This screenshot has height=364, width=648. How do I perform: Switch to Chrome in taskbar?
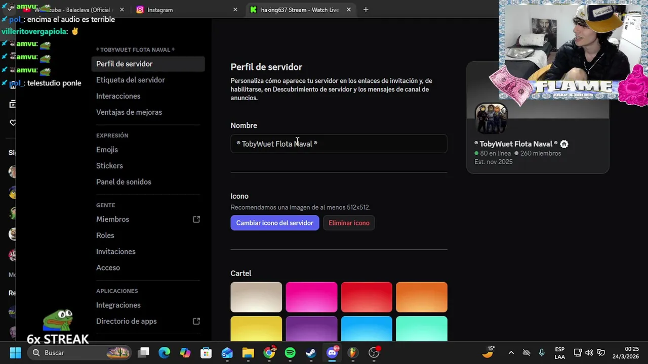(x=269, y=352)
